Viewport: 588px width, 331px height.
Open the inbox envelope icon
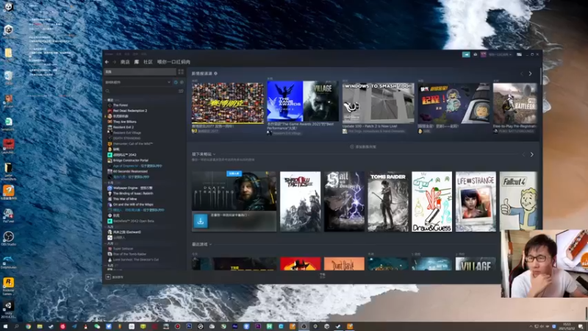(x=476, y=54)
